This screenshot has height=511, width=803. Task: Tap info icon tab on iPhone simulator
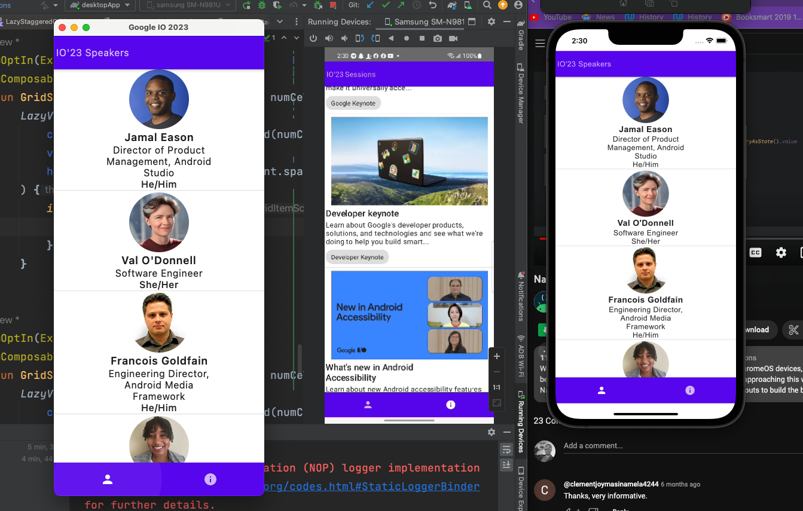pos(689,390)
